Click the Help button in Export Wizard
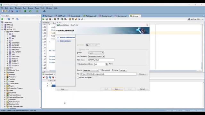The width and height of the screenshot is (205, 115). 62,89
